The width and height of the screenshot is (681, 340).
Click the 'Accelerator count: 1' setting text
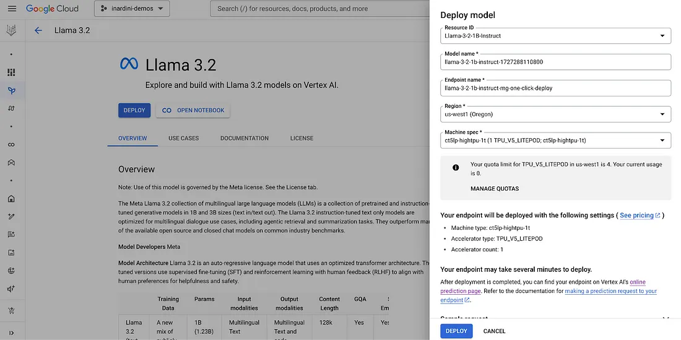[477, 250]
